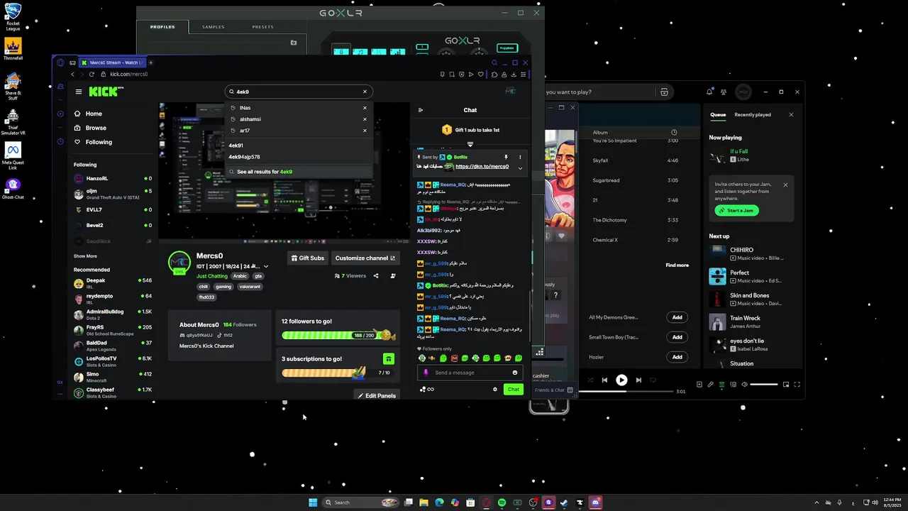The height and width of the screenshot is (511, 908).
Task: Select the '4ek94ajp578' search suggestion
Action: [244, 157]
